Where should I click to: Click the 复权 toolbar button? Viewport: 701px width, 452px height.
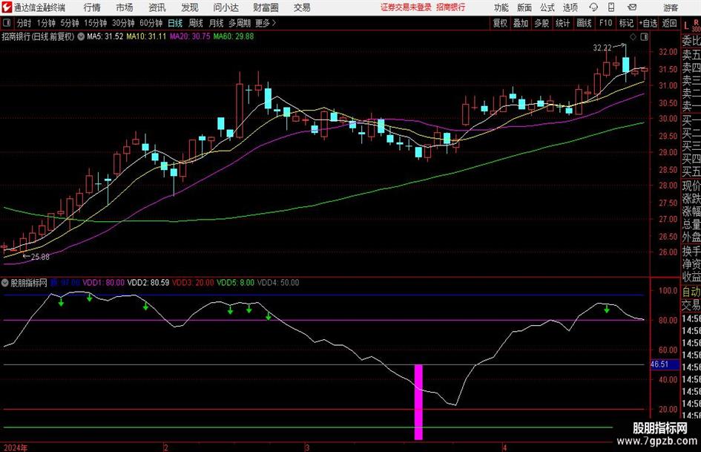pyautogui.click(x=500, y=23)
